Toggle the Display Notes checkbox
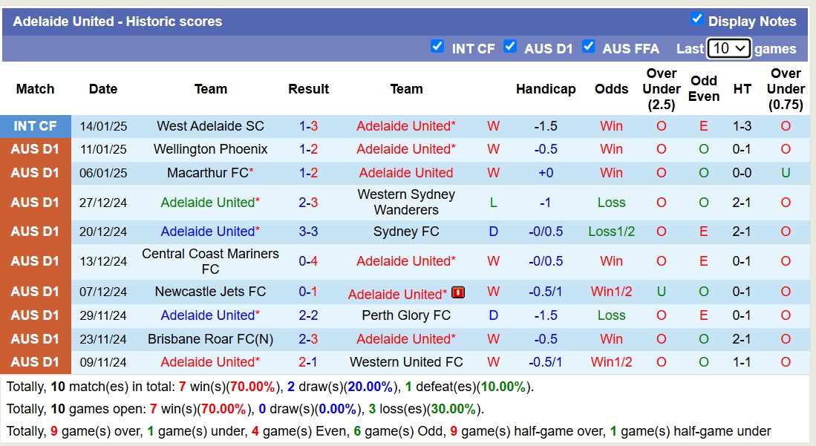 pos(696,20)
